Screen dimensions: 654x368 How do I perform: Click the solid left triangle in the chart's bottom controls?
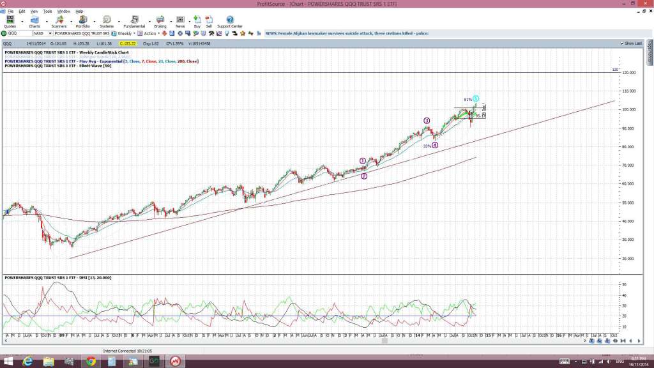630,341
